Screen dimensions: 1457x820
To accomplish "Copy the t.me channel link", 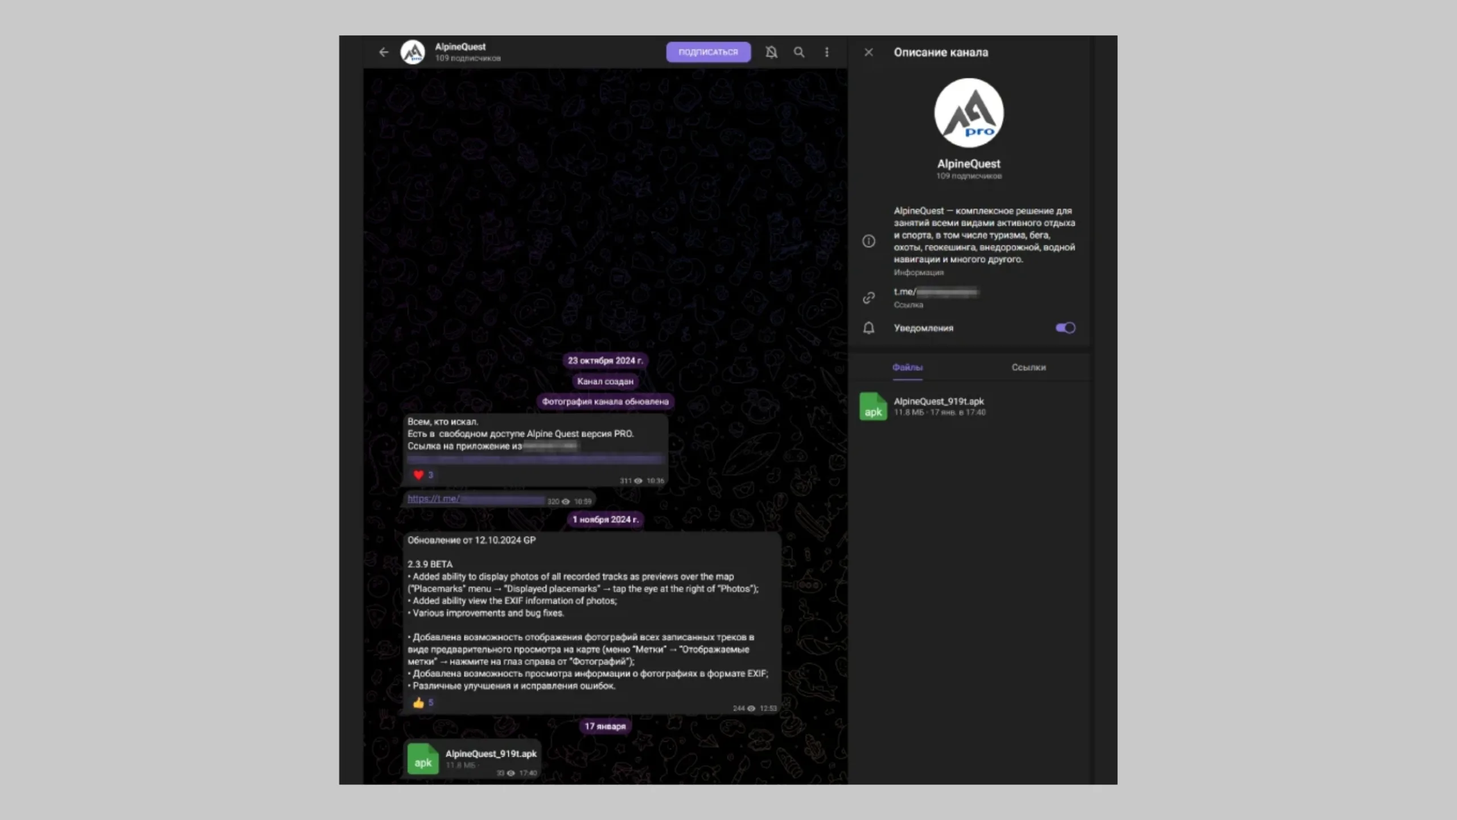I will 936,292.
